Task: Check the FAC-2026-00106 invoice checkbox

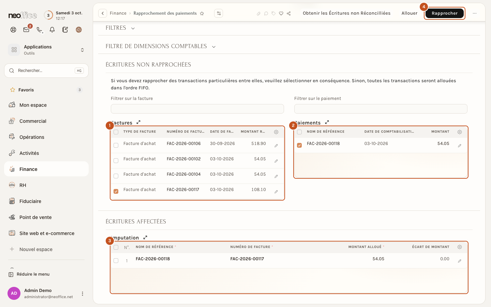Action: (116, 145)
